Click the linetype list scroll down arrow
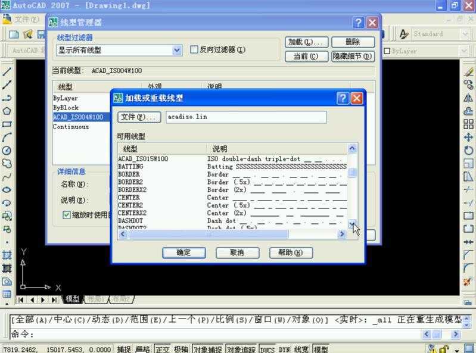476x353 pixels. (x=352, y=224)
